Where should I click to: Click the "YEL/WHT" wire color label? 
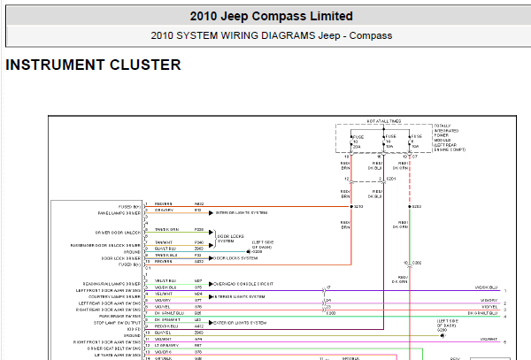[164, 294]
